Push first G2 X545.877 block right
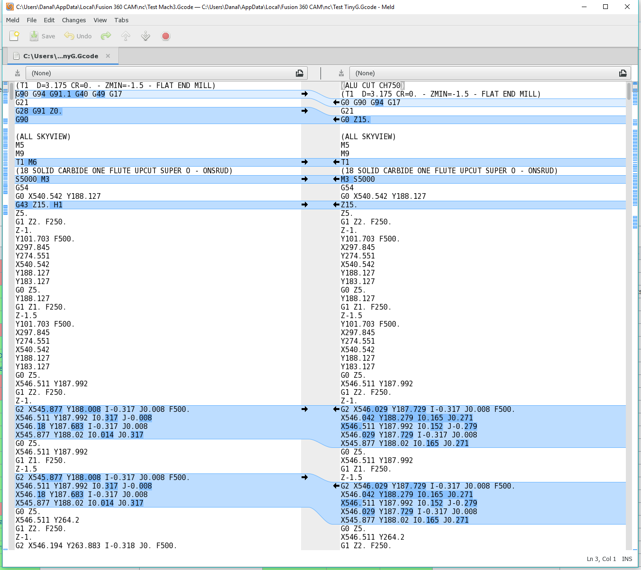The width and height of the screenshot is (641, 570). coord(305,409)
